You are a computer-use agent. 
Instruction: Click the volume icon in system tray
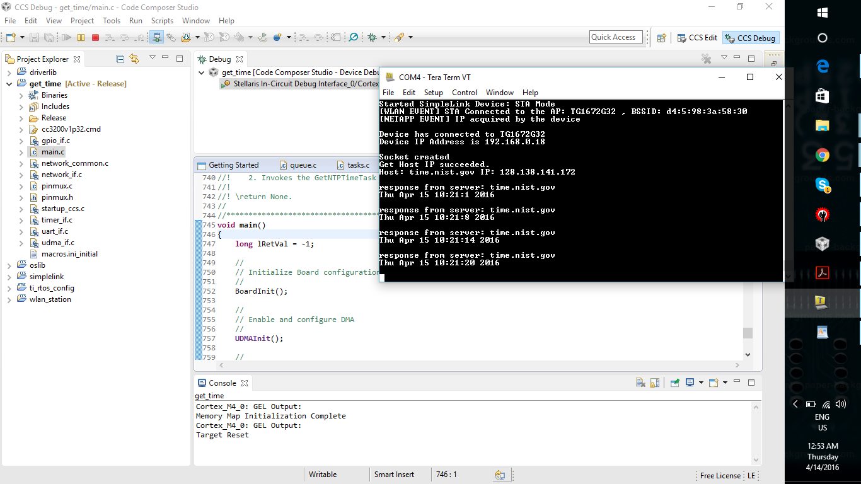[840, 404]
